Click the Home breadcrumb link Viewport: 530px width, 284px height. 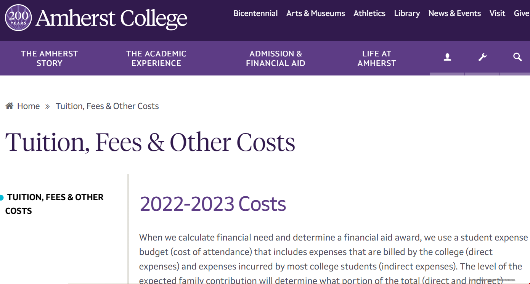[28, 106]
